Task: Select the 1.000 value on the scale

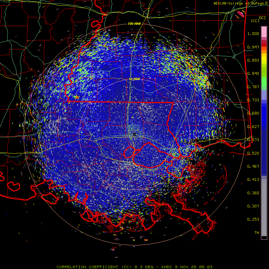Action: pos(253,33)
